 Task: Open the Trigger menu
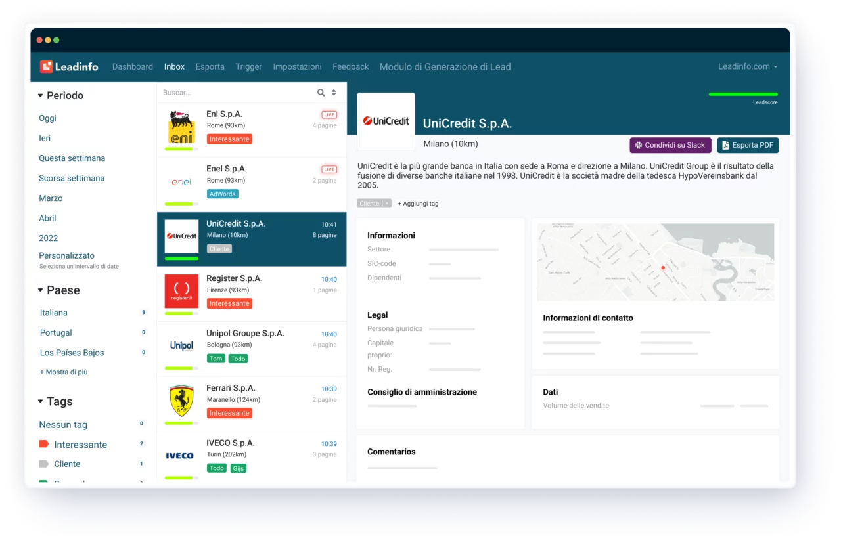[248, 66]
